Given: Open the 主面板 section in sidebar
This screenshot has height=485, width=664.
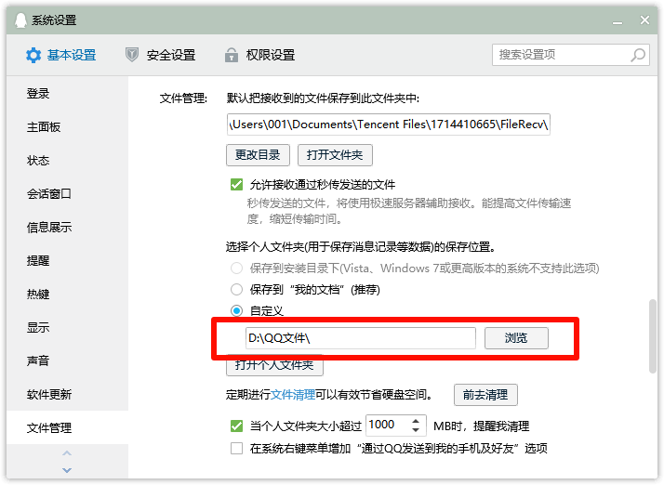Looking at the screenshot, I should click(67, 127).
